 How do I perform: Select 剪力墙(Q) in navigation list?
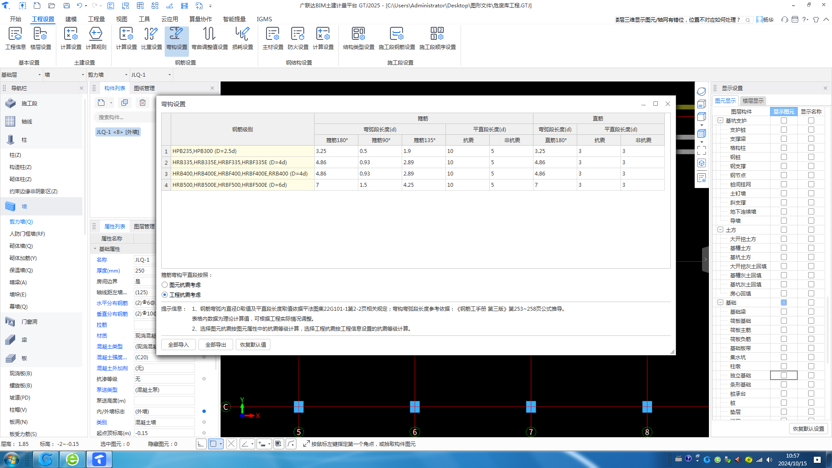tap(21, 222)
